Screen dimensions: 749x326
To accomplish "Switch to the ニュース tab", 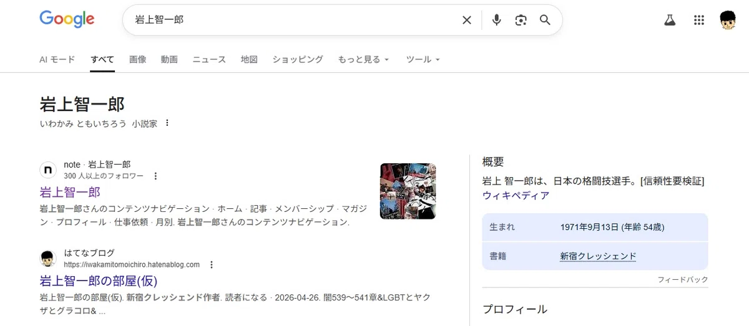I will click(x=209, y=60).
